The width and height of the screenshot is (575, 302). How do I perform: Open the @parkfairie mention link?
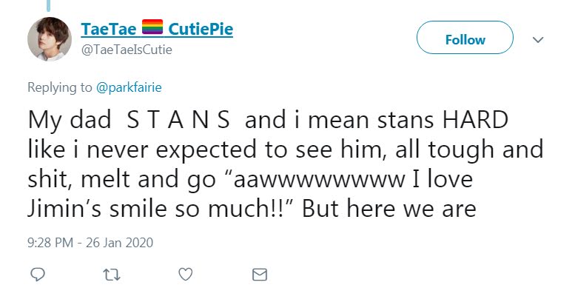click(129, 87)
